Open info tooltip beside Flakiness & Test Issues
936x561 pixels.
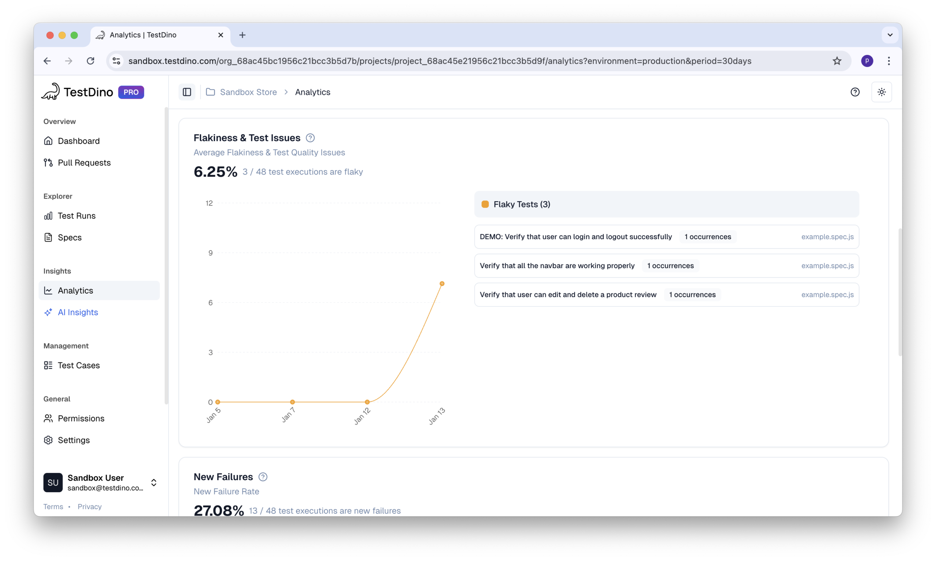point(310,138)
